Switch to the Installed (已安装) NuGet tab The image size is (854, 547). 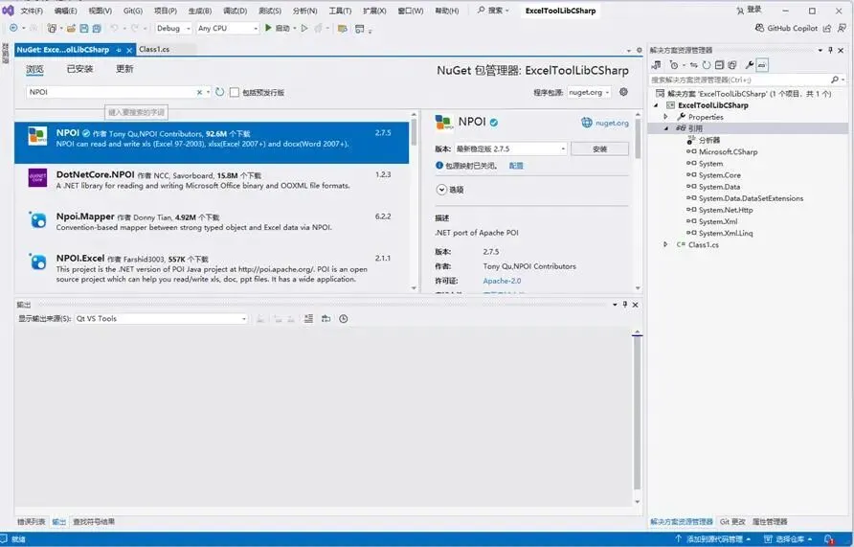pos(79,69)
